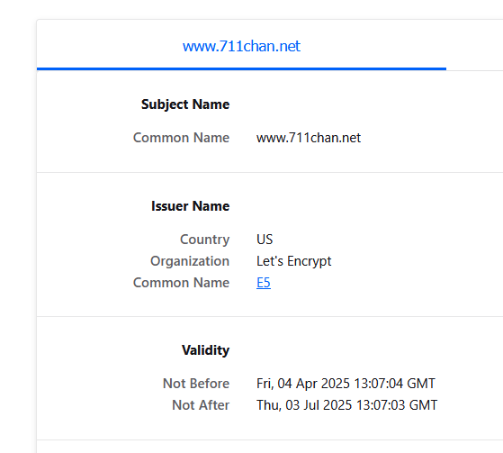Screen dimensions: 503x453
Task: Click the divider line above the Validity section
Action: pos(270,316)
